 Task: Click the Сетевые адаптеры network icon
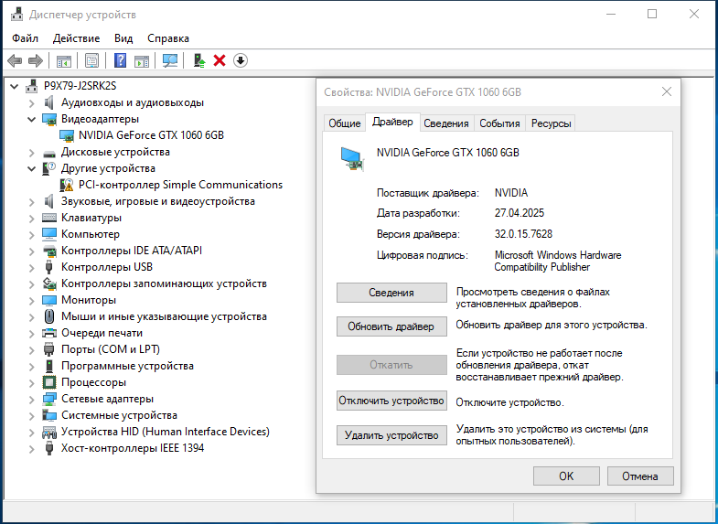49,399
